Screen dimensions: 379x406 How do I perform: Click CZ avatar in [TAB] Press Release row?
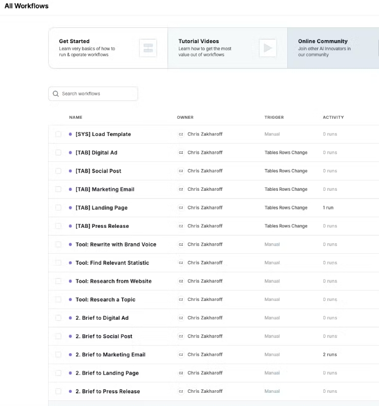pyautogui.click(x=181, y=226)
